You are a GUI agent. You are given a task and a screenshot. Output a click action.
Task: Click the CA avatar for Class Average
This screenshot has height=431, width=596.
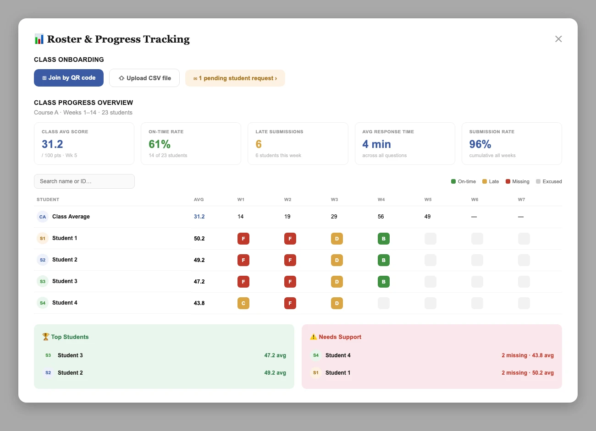43,217
